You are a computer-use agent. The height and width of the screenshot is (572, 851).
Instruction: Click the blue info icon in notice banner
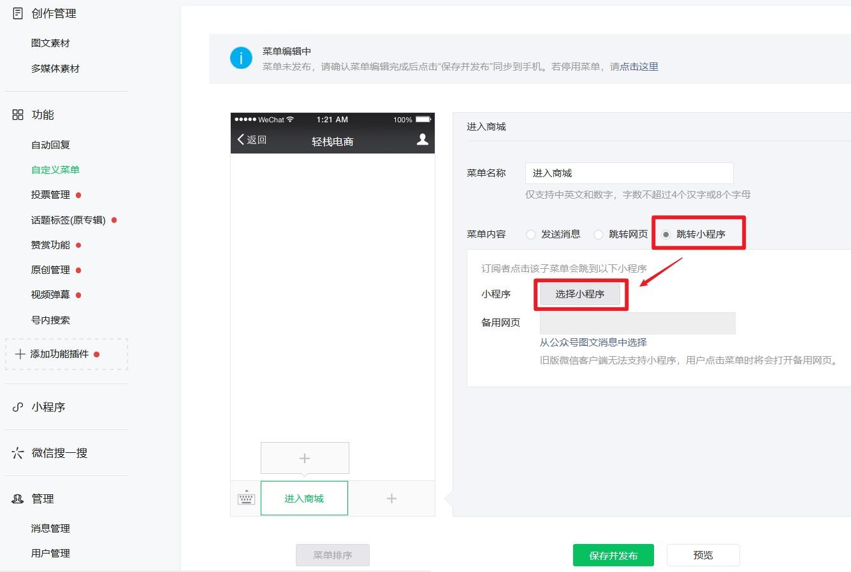[241, 59]
